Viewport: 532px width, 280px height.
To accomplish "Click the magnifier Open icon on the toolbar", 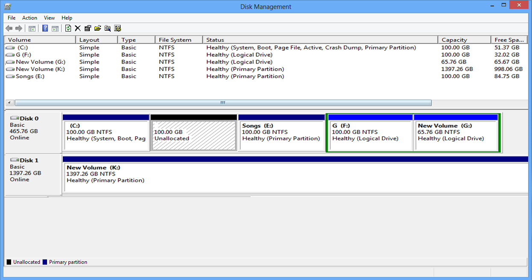I will coord(108,28).
